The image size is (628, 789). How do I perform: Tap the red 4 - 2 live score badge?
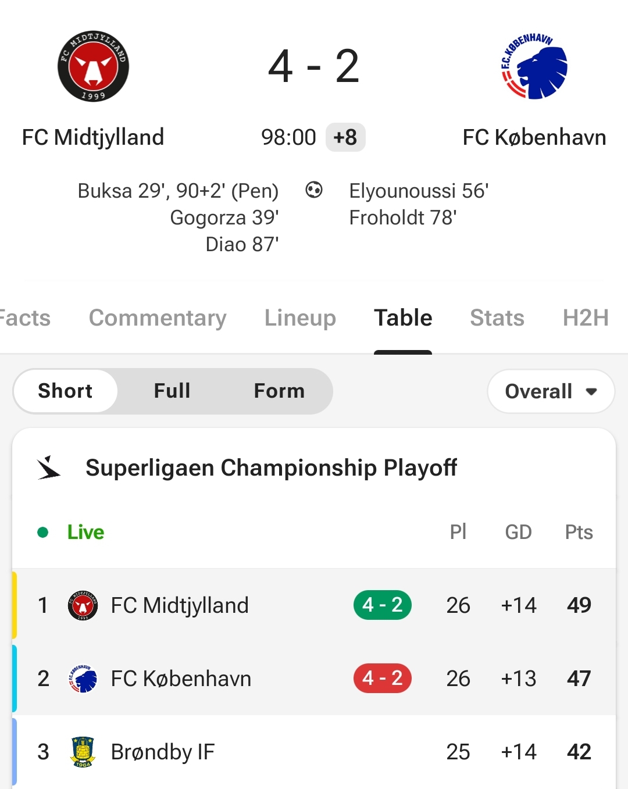383,678
